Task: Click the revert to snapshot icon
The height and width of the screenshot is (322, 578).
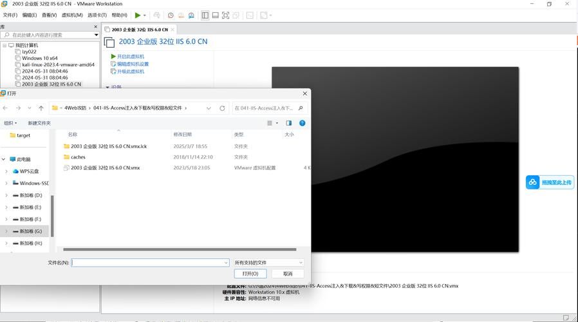Action: click(x=181, y=15)
